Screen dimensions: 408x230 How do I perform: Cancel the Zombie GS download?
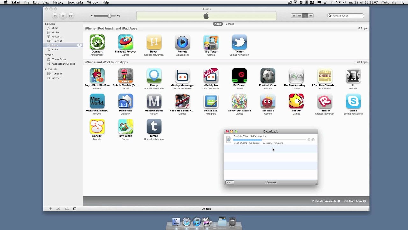point(309,140)
